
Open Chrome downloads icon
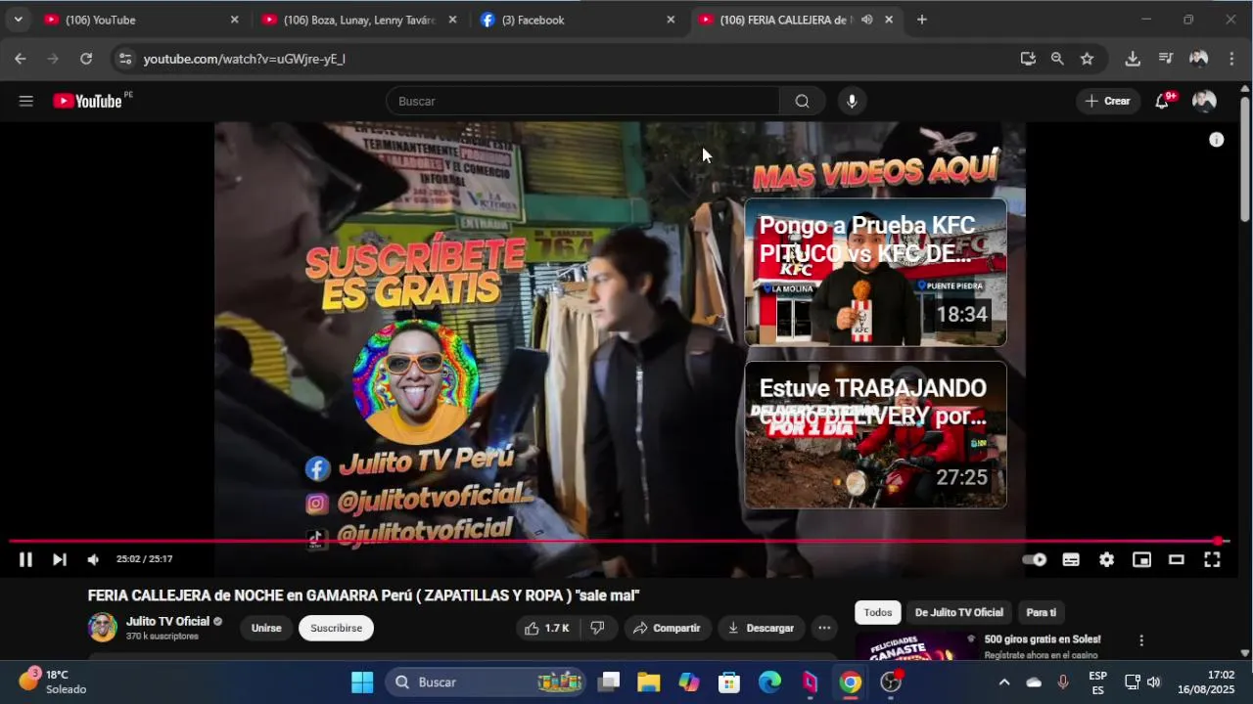[x=1133, y=59]
